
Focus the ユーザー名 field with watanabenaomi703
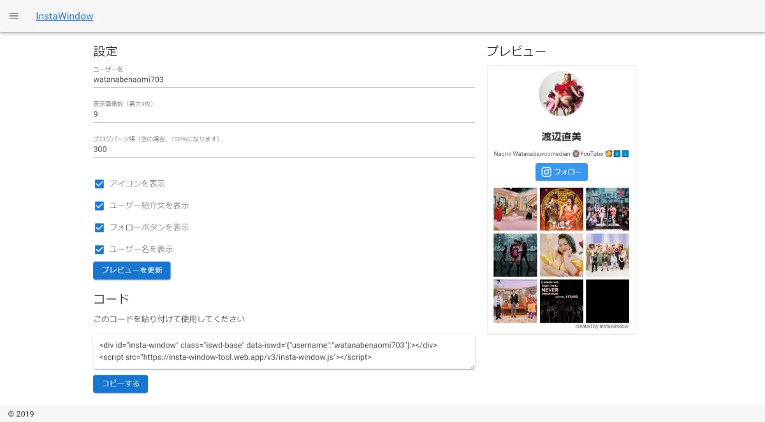pos(284,80)
